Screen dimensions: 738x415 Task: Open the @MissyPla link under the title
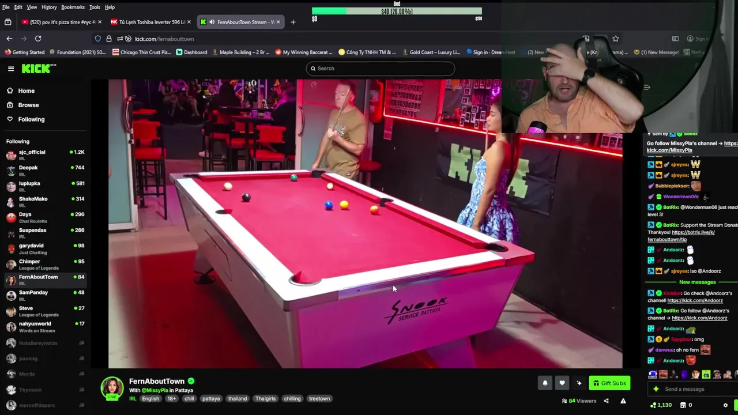[155, 390]
